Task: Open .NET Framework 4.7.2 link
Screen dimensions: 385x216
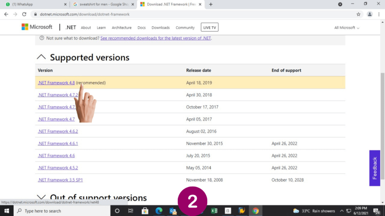Action: coord(58,95)
